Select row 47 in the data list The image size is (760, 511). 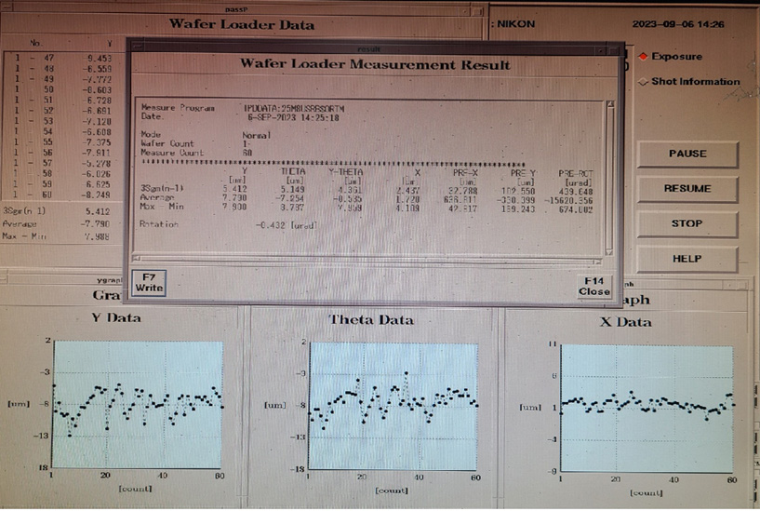pos(65,57)
